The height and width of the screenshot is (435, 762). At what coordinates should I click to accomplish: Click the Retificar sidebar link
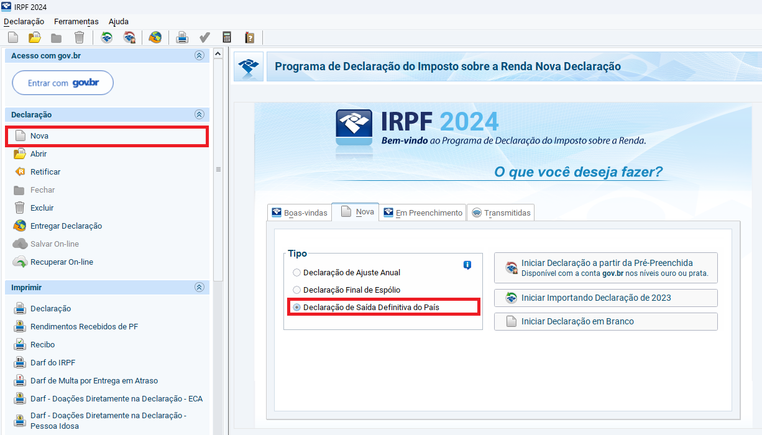point(45,172)
